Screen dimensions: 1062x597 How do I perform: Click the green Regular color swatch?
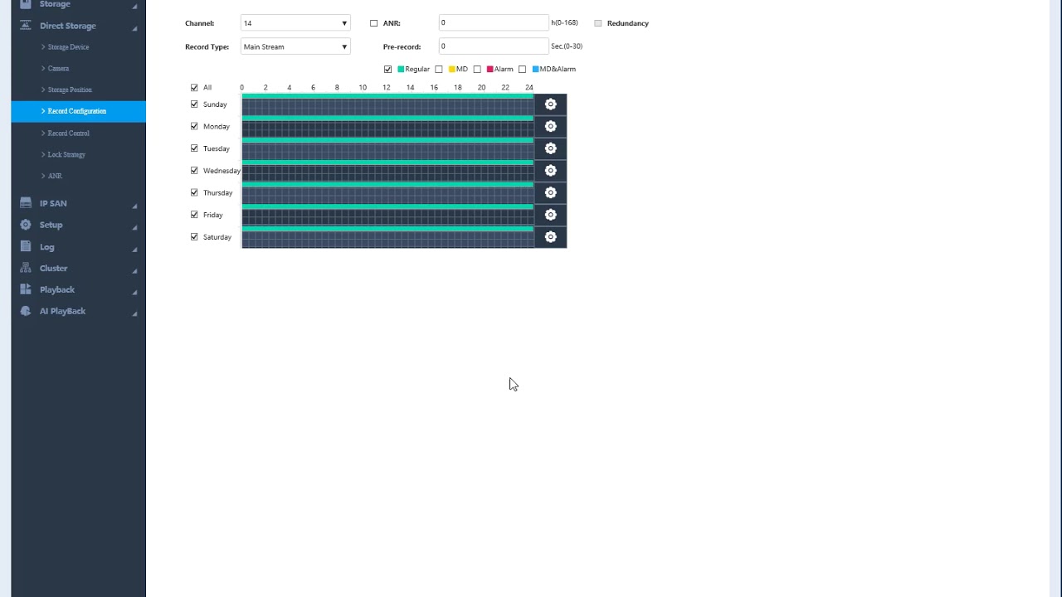point(401,69)
